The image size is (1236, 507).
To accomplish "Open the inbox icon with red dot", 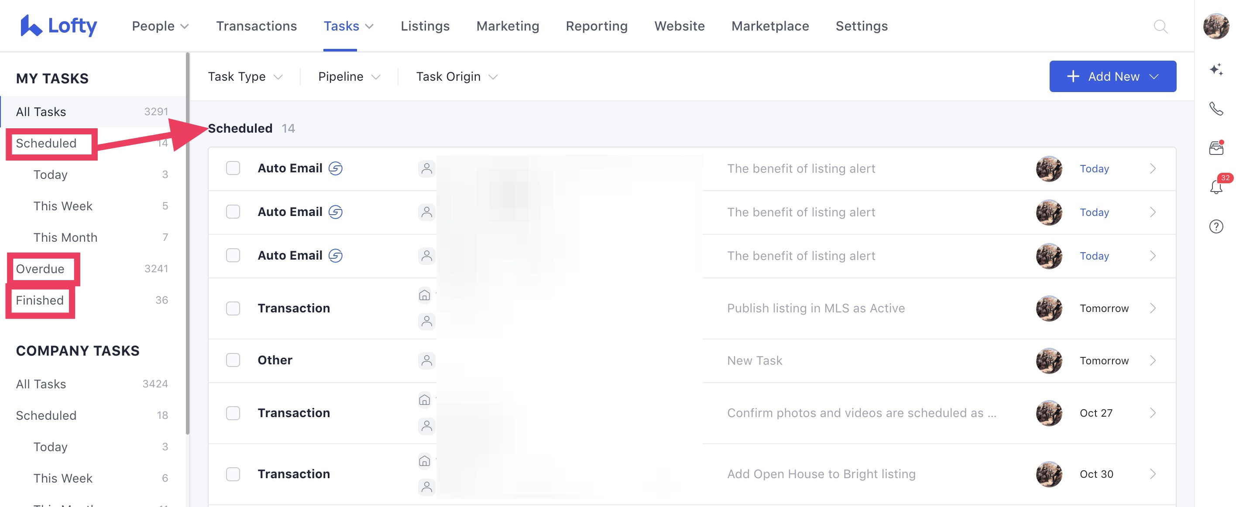I will (x=1216, y=147).
